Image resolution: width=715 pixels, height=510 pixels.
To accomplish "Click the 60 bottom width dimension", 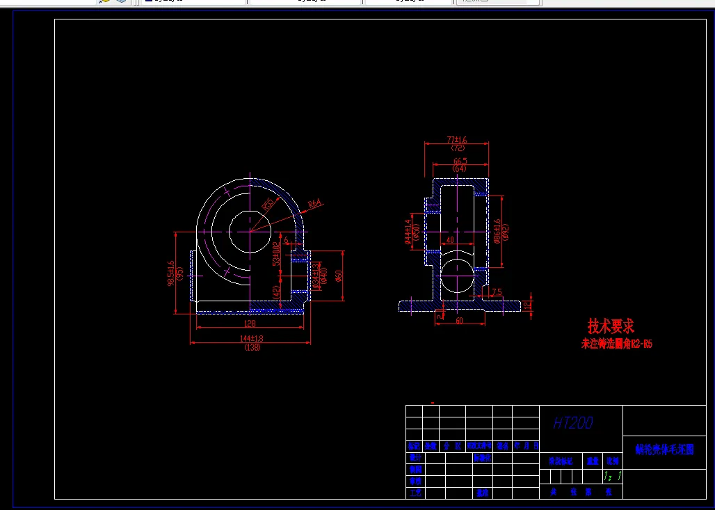I will pyautogui.click(x=459, y=321).
